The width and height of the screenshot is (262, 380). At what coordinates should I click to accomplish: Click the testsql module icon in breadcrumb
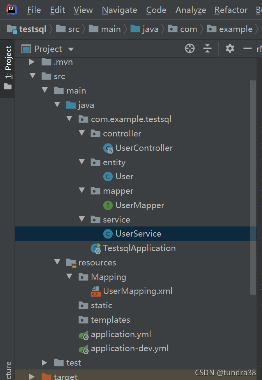pyautogui.click(x=12, y=29)
